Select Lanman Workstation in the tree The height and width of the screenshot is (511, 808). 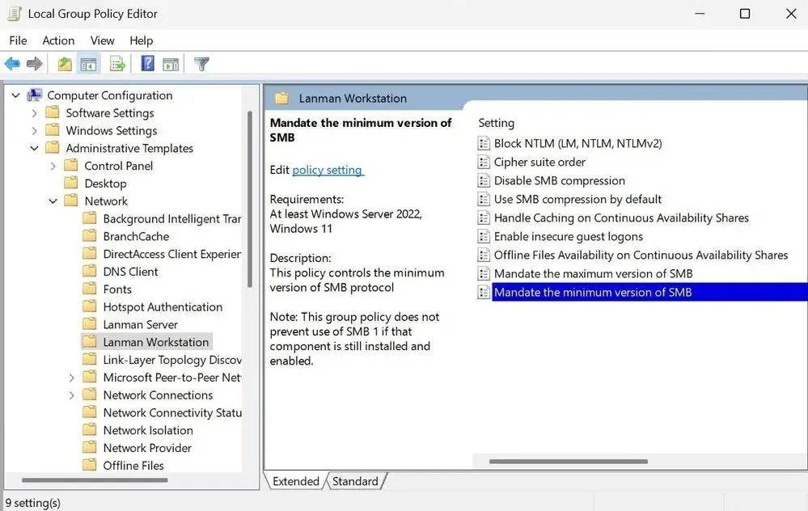coord(155,341)
